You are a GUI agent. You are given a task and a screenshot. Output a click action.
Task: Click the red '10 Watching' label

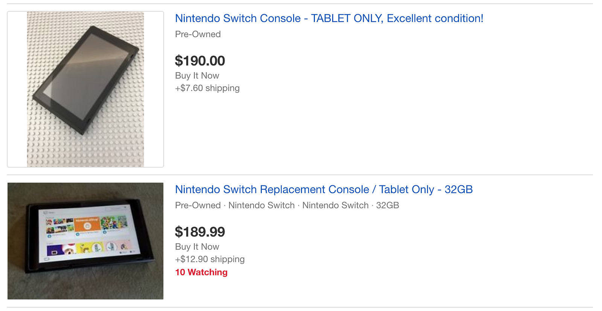pyautogui.click(x=201, y=272)
